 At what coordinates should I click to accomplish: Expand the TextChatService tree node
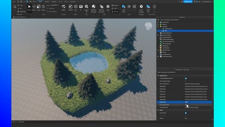pos(158,56)
